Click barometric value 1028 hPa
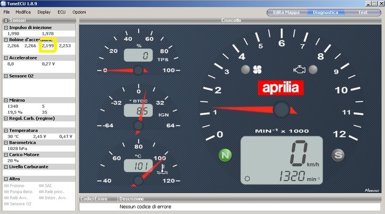Image resolution: width=385 pixels, height=214 pixels. [x=17, y=149]
